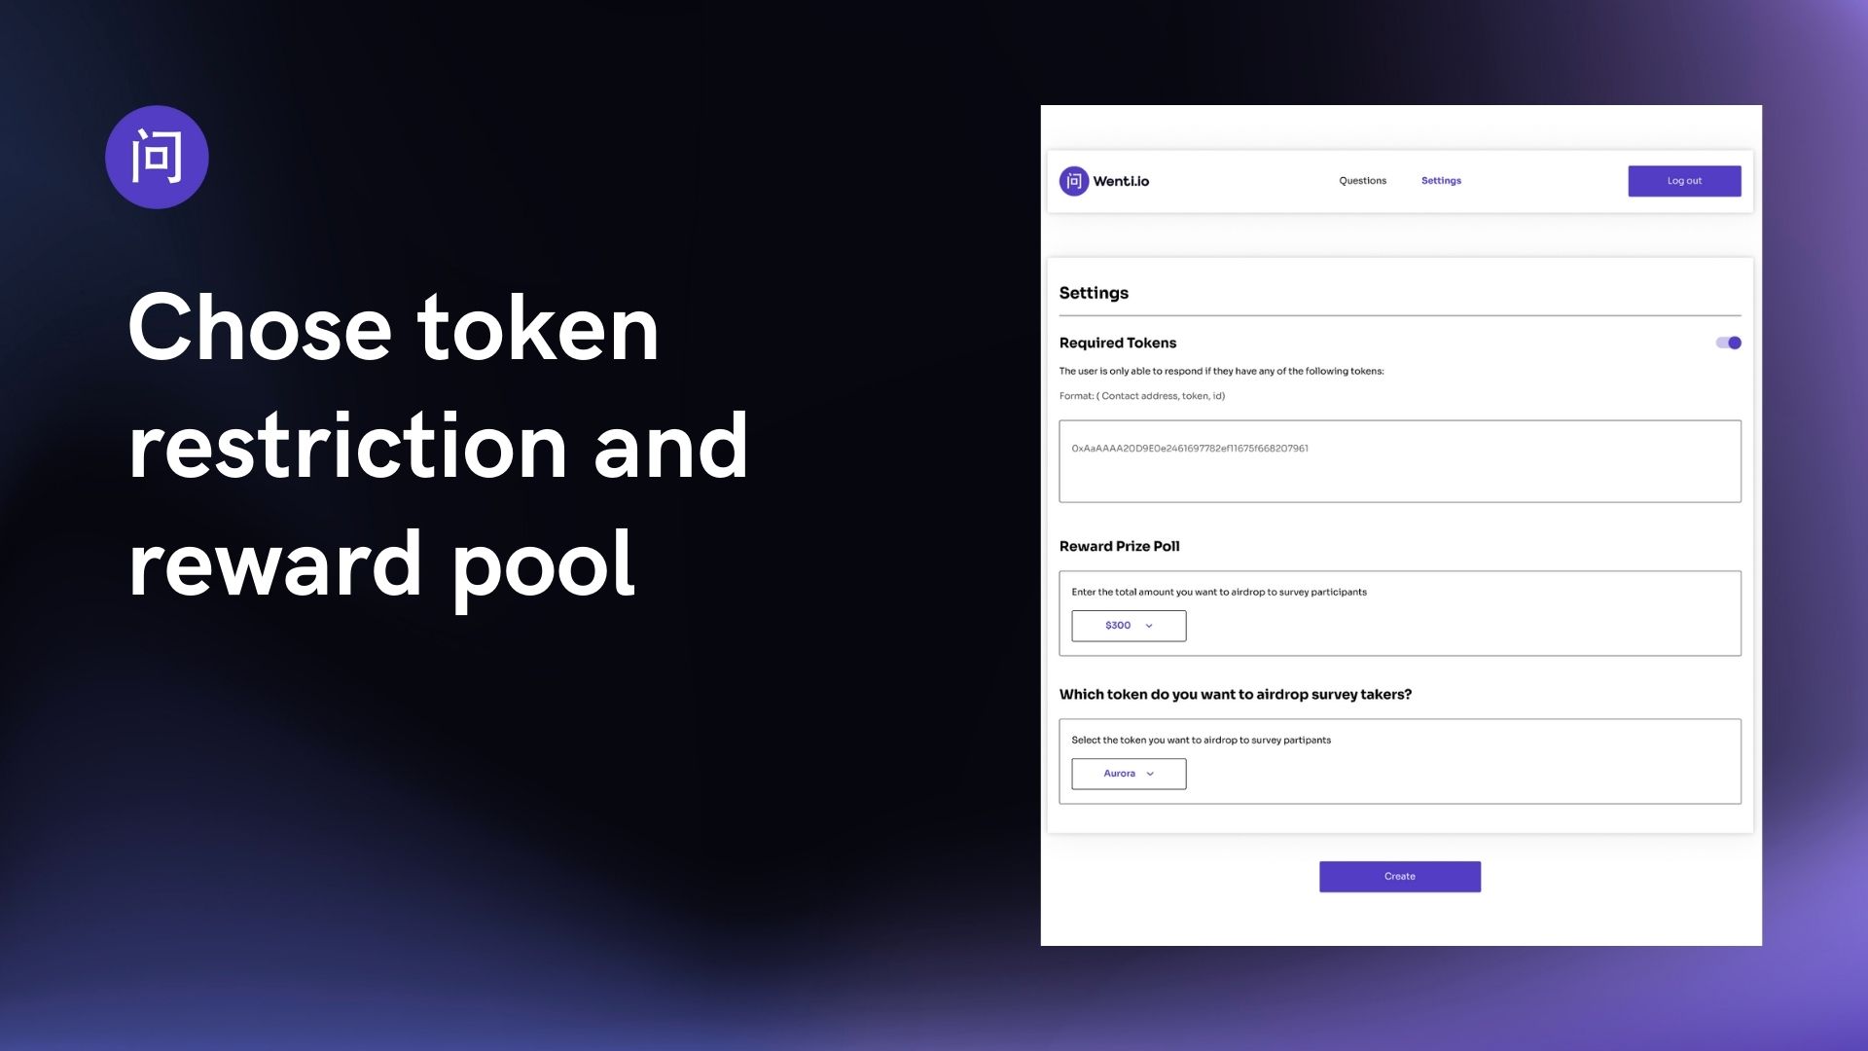Click the Wenti.io brand name text
1868x1051 pixels.
click(1121, 181)
